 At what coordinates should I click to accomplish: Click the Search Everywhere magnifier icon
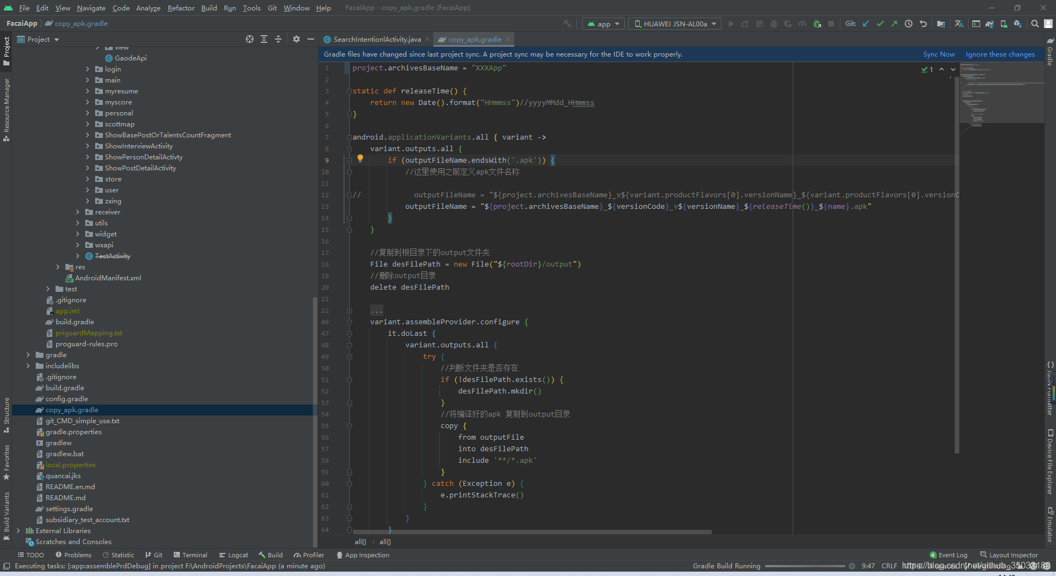pos(1035,24)
